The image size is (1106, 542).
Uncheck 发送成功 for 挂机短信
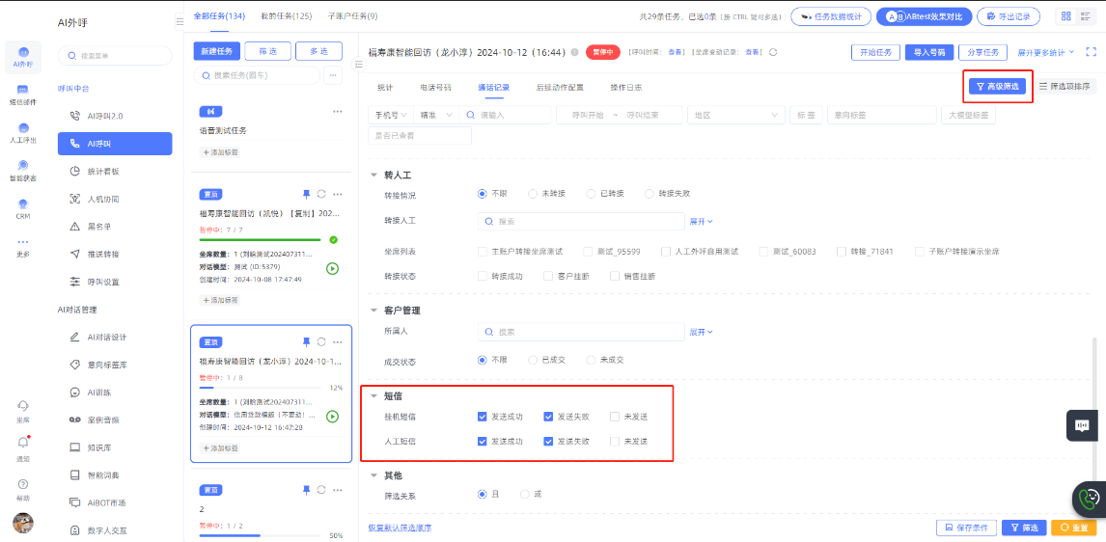click(x=483, y=417)
